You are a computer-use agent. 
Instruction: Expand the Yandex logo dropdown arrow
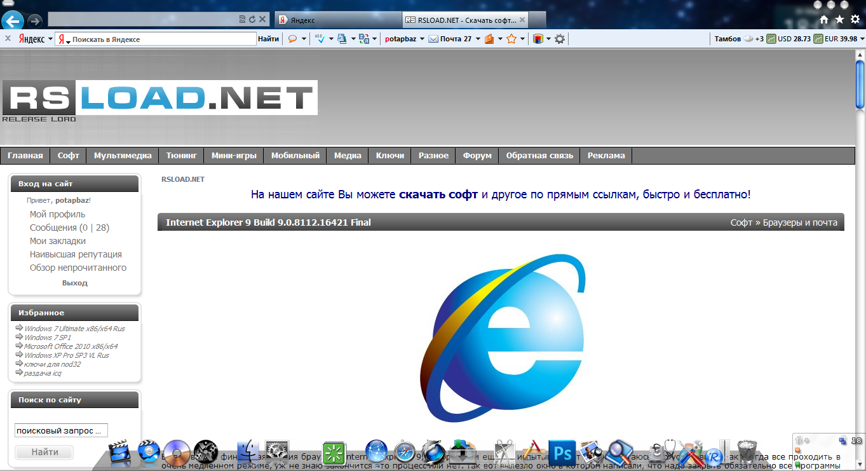point(50,39)
